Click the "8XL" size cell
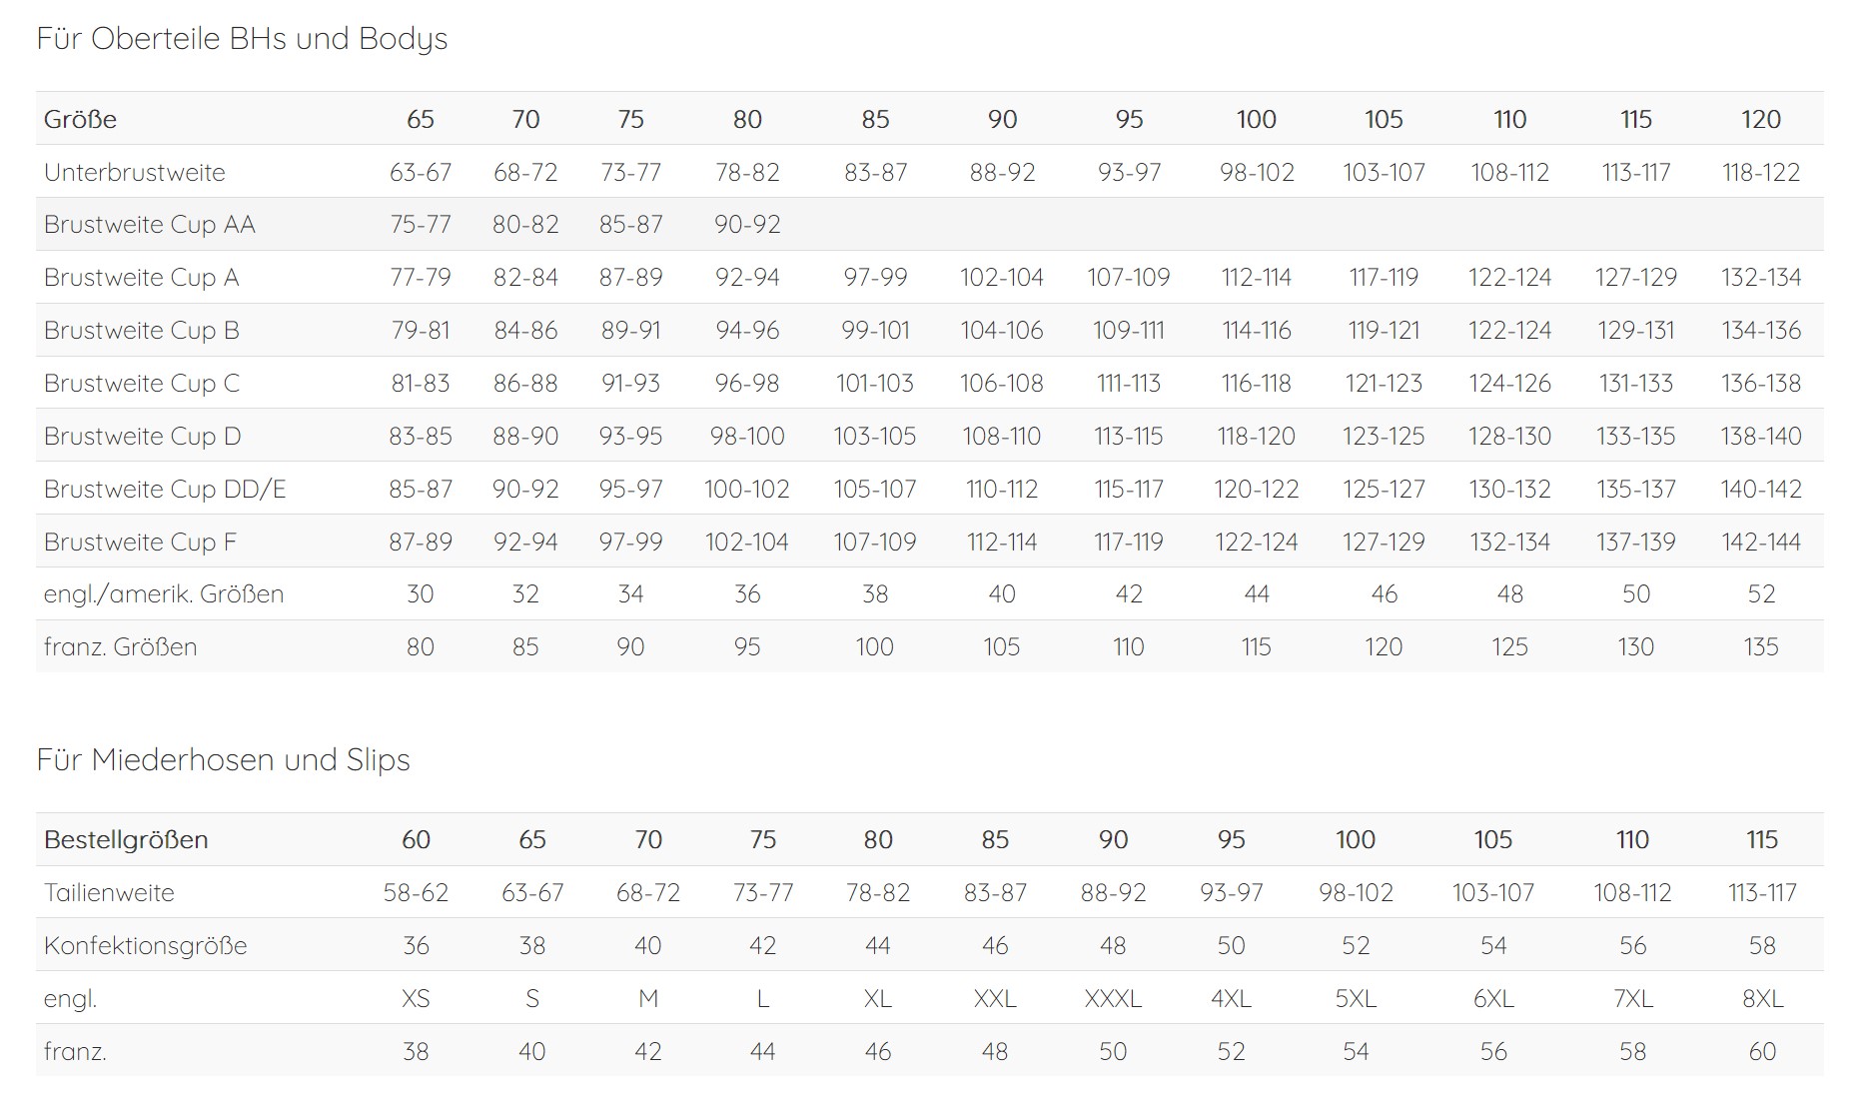The width and height of the screenshot is (1869, 1107). pyautogui.click(x=1762, y=999)
